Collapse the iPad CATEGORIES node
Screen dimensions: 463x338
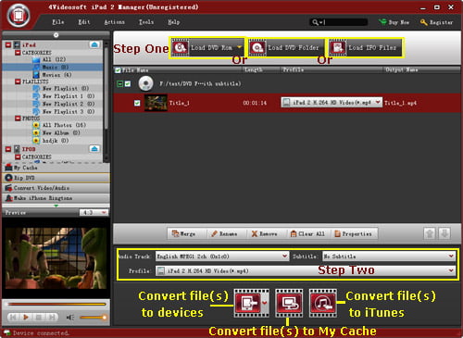18,53
